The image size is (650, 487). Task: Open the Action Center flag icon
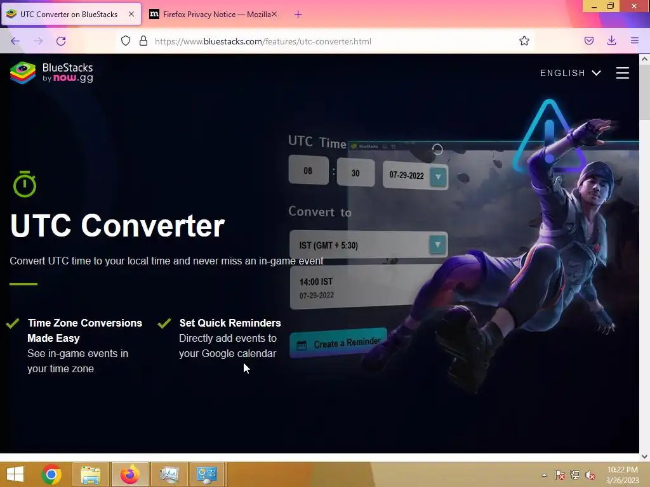(x=559, y=475)
